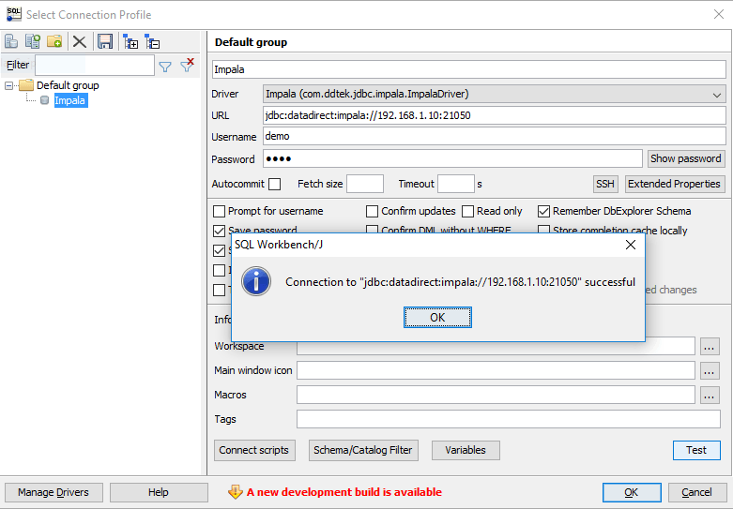The height and width of the screenshot is (509, 733).
Task: Click the blue information icon in dialog
Action: click(256, 281)
